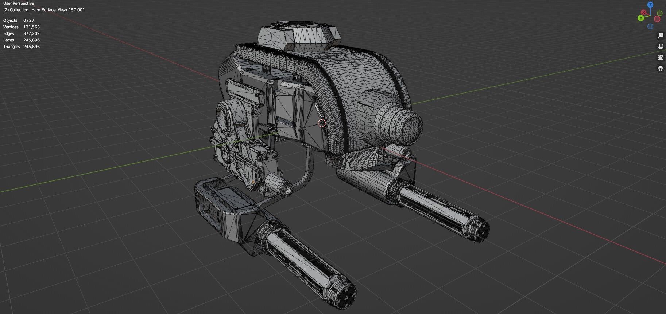Click the red X axis on the gizmo

click(644, 12)
